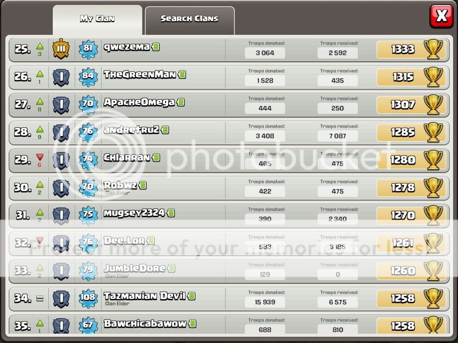Tap the green chat icon beside ApacheOmega

(181, 102)
